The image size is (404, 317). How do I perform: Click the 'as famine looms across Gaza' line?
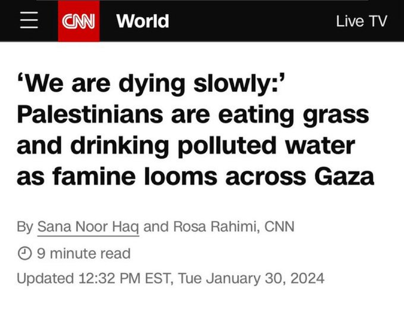click(195, 176)
